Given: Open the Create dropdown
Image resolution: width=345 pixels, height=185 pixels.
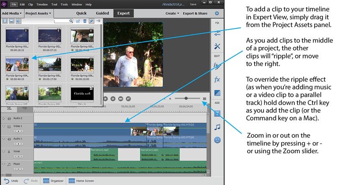Looking at the screenshot, I should tap(172, 13).
